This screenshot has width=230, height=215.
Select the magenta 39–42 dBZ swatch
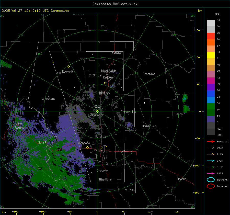point(211,81)
